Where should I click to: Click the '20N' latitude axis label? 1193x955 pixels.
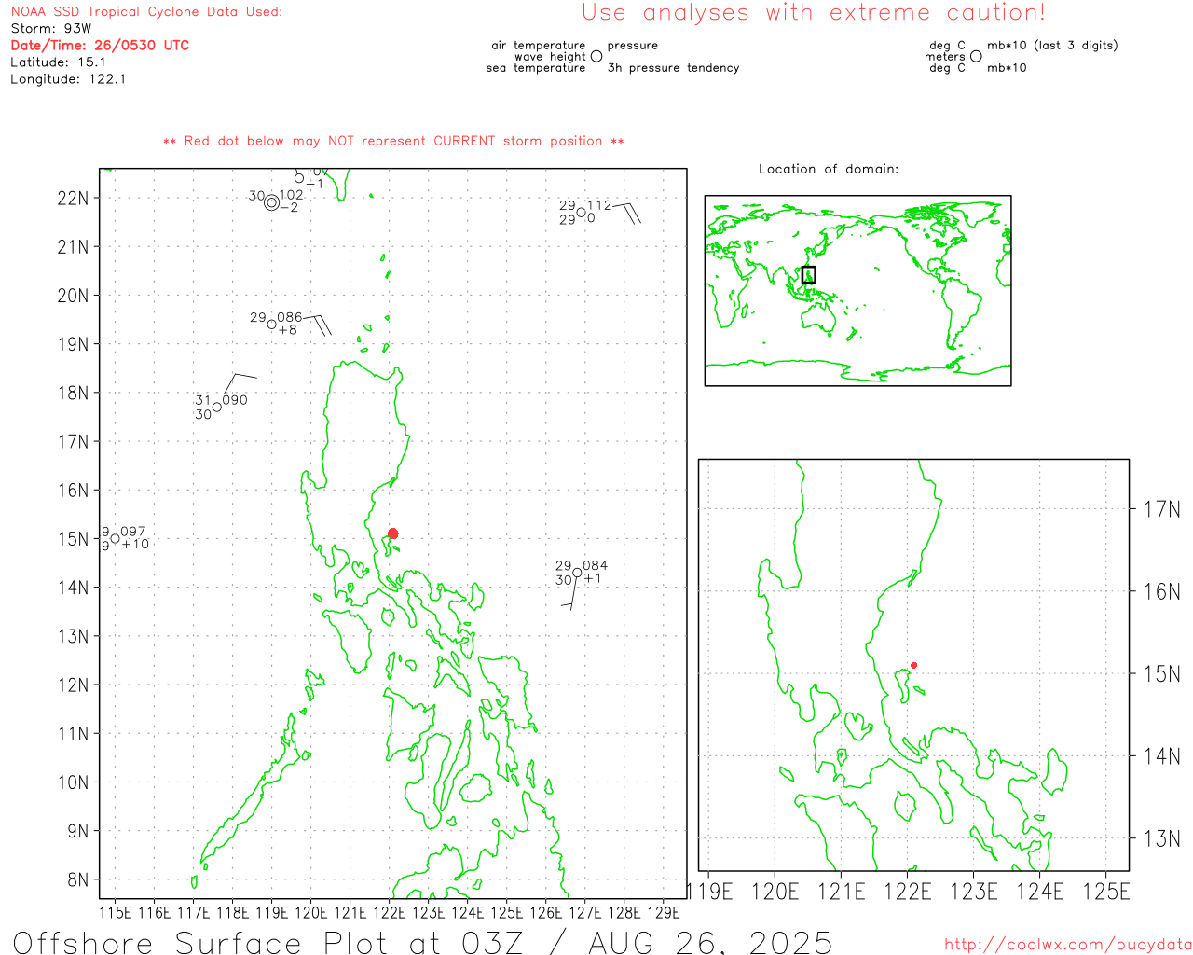[74, 296]
